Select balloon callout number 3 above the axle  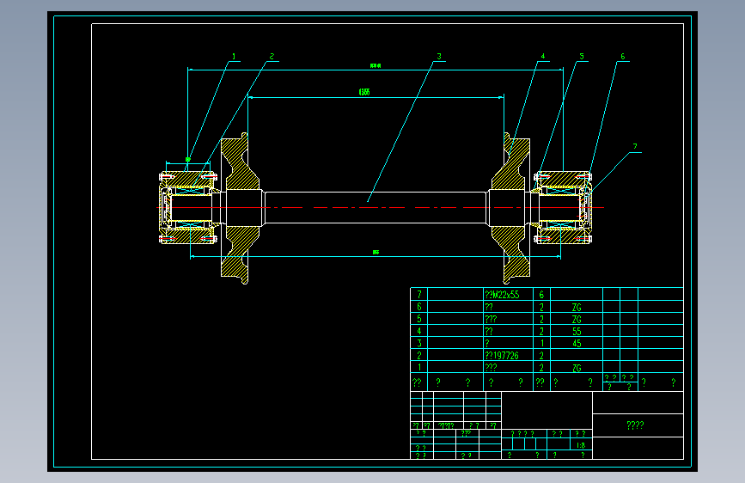tap(439, 57)
